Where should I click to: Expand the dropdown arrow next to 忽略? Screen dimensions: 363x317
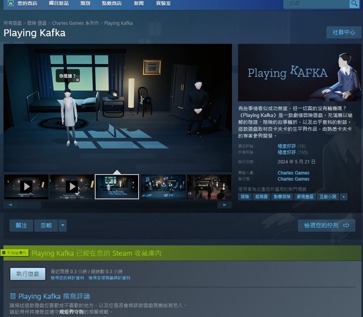pyautogui.click(x=62, y=226)
